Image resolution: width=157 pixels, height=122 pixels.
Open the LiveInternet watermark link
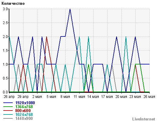[144, 119]
